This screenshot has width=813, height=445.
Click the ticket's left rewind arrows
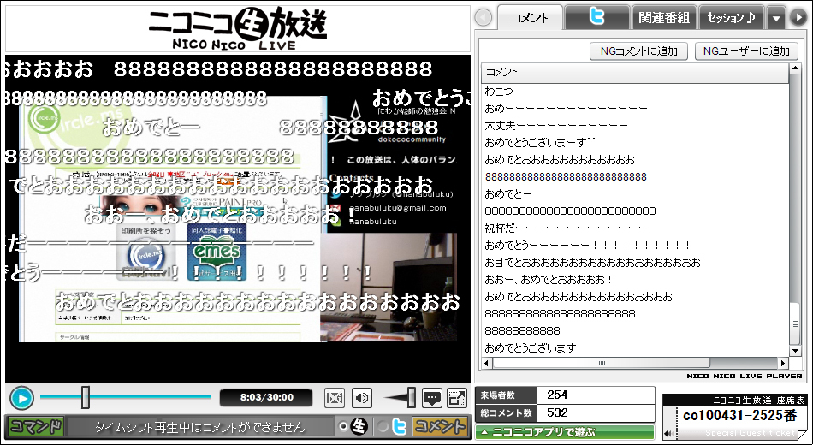(669, 433)
